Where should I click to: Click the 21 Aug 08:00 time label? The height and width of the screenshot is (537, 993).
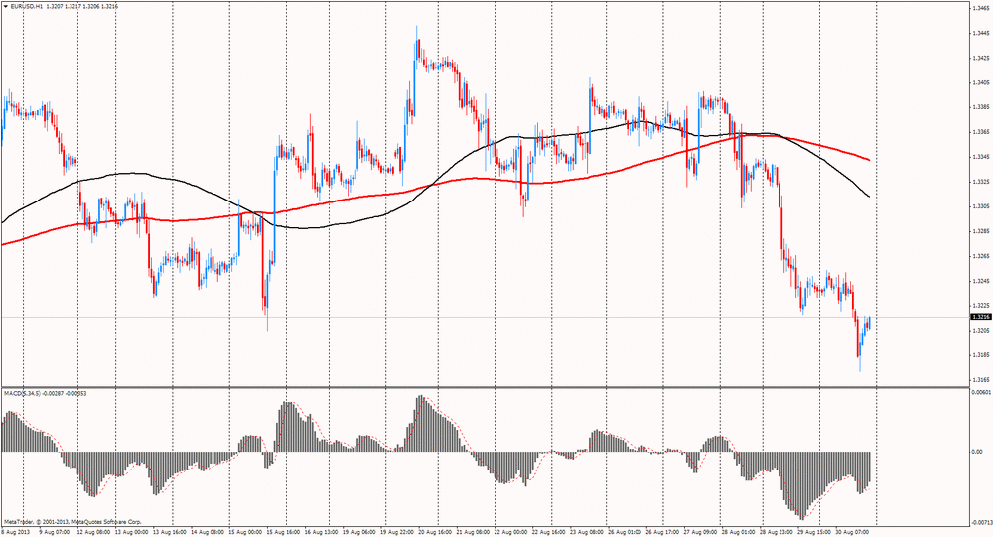pyautogui.click(x=475, y=532)
